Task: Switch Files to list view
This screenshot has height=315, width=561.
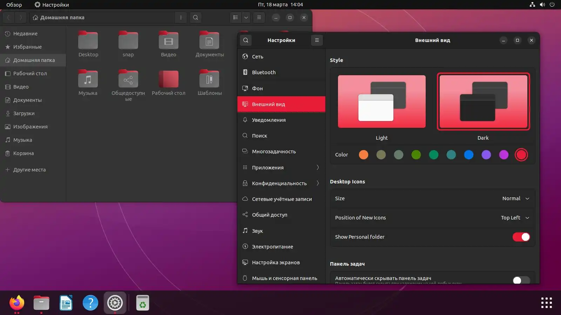Action: tap(236, 17)
